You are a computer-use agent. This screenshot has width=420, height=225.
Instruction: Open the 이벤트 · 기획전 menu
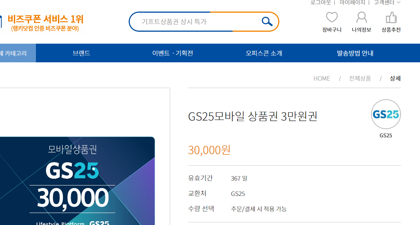click(172, 53)
